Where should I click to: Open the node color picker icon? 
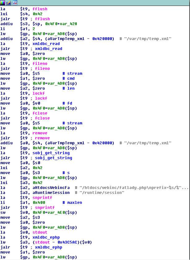click(3, 3)
